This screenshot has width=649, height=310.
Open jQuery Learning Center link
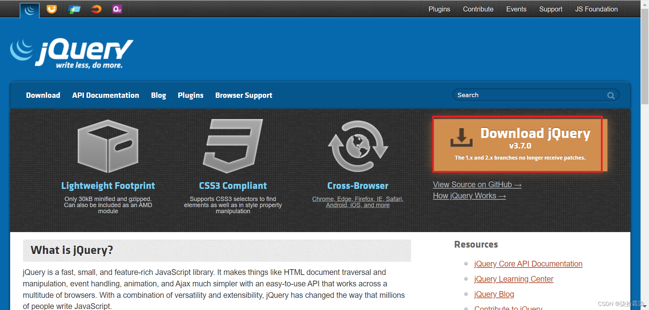514,279
